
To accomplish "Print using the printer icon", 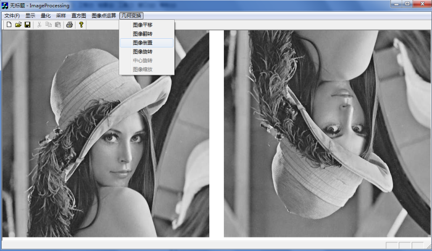I will tap(70, 24).
